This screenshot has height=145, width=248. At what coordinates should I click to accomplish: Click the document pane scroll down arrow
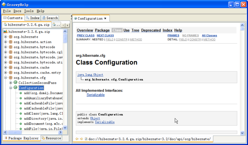click(x=242, y=133)
